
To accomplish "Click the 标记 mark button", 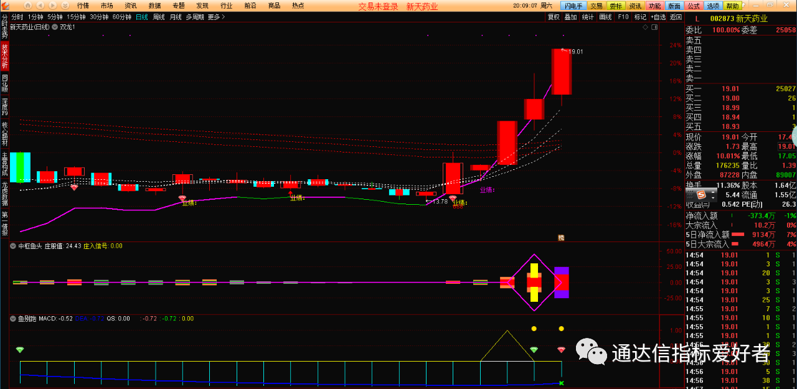I will coord(640,17).
